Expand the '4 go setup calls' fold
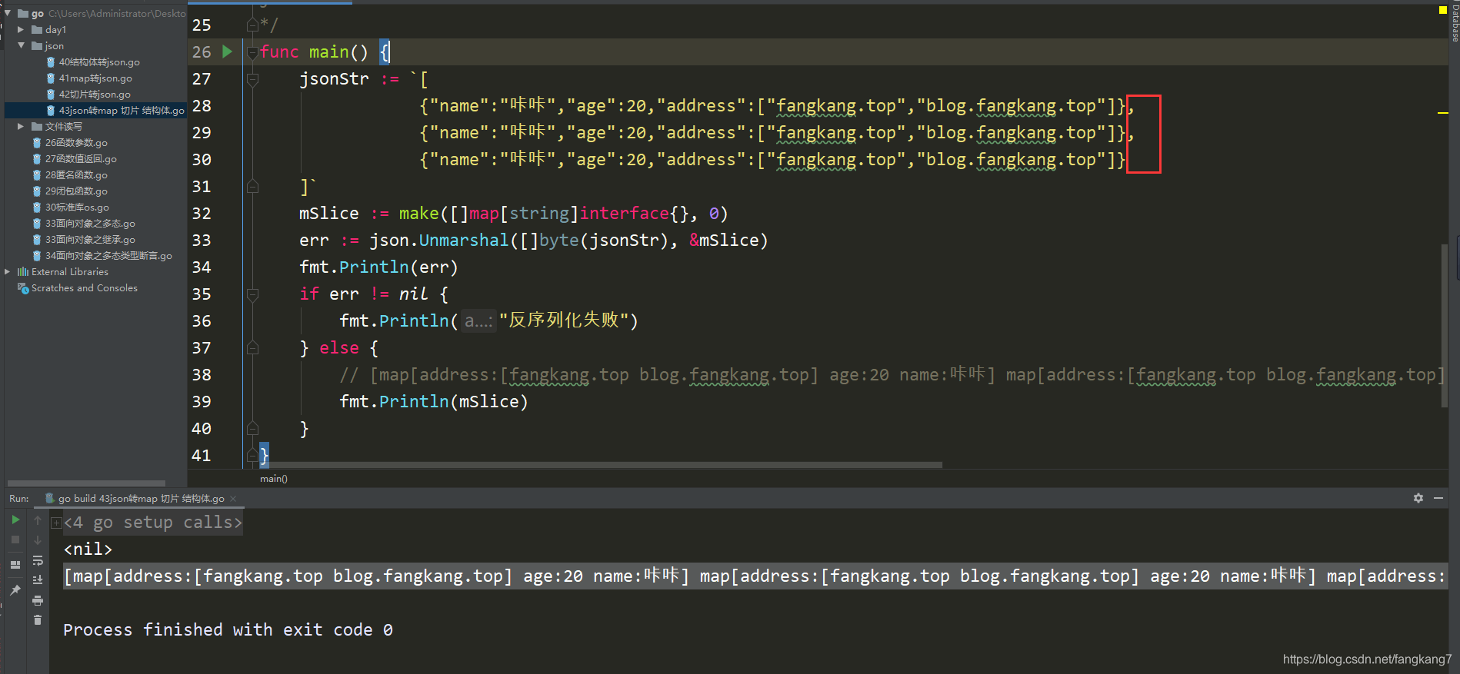Screen dimensions: 1460x674 pos(55,523)
